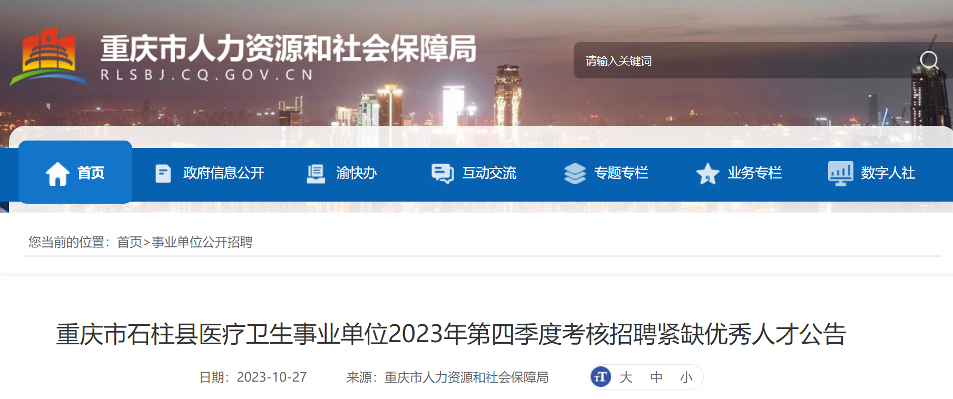Click the search magnifier icon
Screen dimensions: 953x399
pos(929,61)
